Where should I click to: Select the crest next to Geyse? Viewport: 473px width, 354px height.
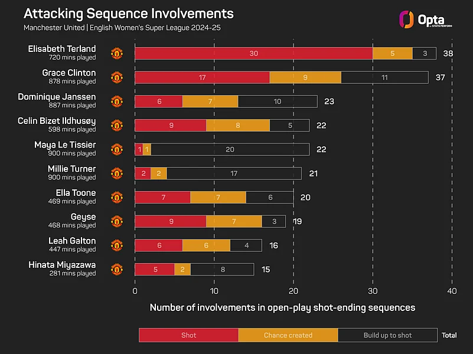coord(117,221)
